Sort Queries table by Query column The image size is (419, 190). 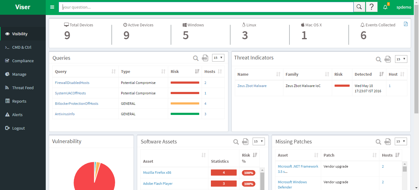pyautogui.click(x=85, y=71)
